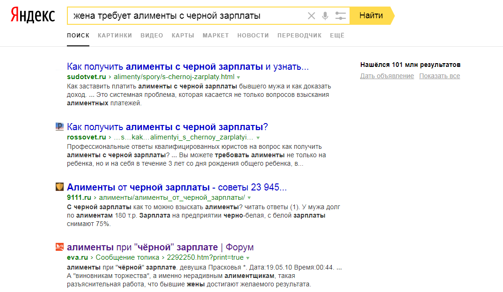Open the Новости tab
503x292 pixels.
pos(253,35)
